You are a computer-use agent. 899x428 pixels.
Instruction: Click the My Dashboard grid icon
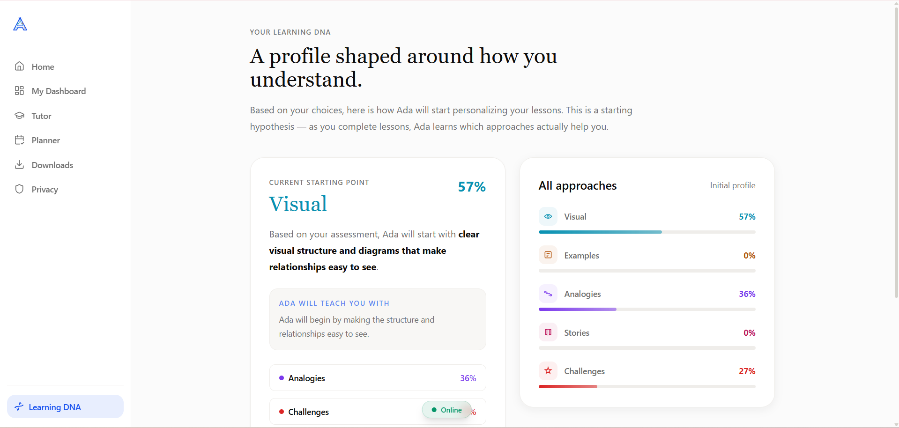[x=19, y=90]
